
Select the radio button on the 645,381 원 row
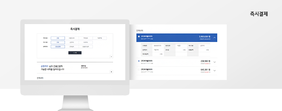click(139, 70)
